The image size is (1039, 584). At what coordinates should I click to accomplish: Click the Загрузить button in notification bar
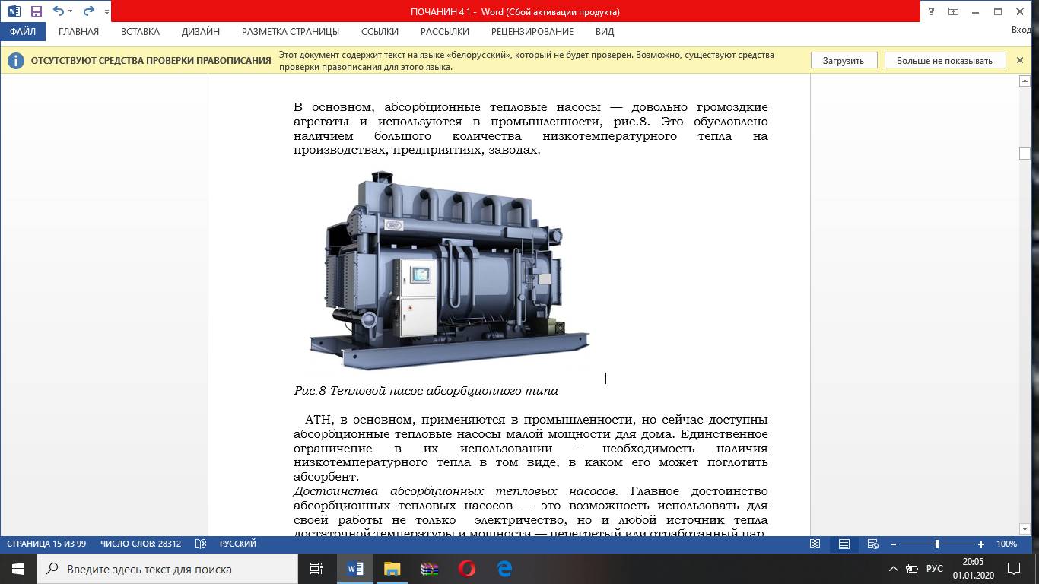843,61
